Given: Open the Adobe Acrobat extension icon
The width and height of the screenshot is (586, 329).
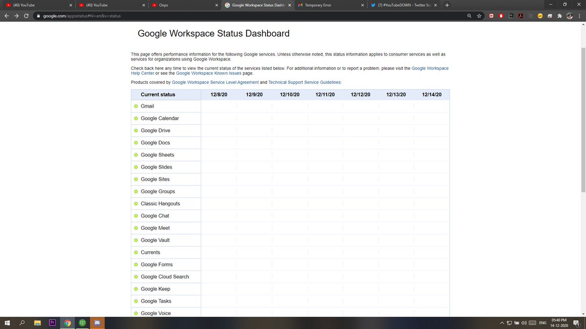Looking at the screenshot, I should tap(521, 16).
